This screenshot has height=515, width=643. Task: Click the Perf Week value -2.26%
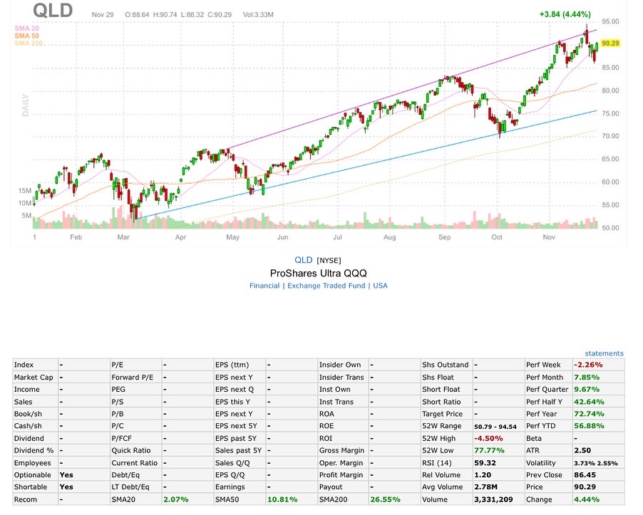click(x=588, y=365)
